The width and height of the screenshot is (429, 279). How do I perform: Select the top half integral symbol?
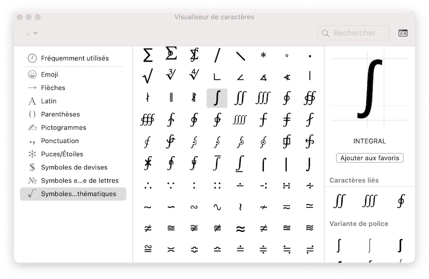click(x=263, y=164)
